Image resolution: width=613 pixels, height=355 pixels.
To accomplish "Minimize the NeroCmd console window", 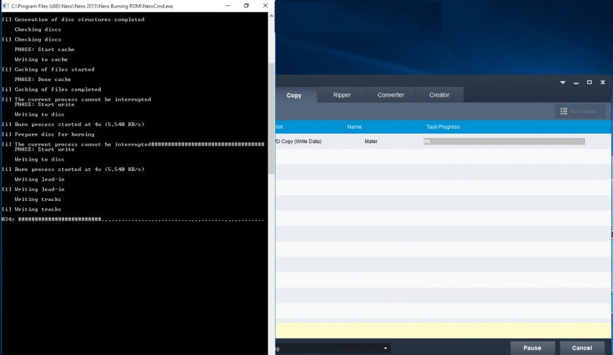I will coord(227,5).
